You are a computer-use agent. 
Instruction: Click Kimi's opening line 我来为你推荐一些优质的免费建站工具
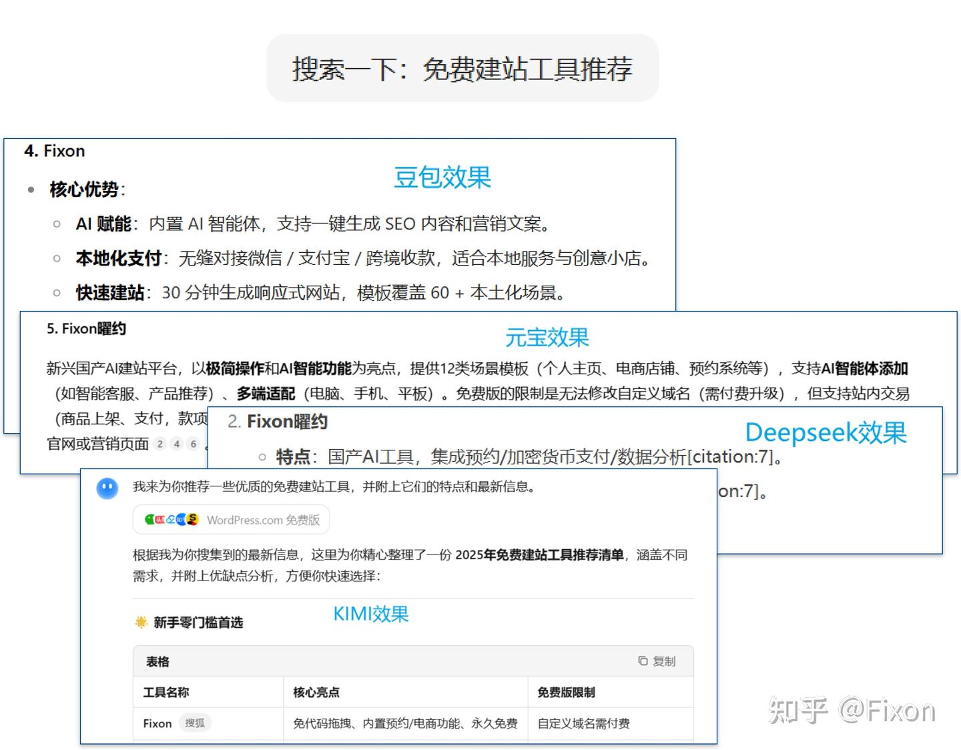(x=334, y=486)
